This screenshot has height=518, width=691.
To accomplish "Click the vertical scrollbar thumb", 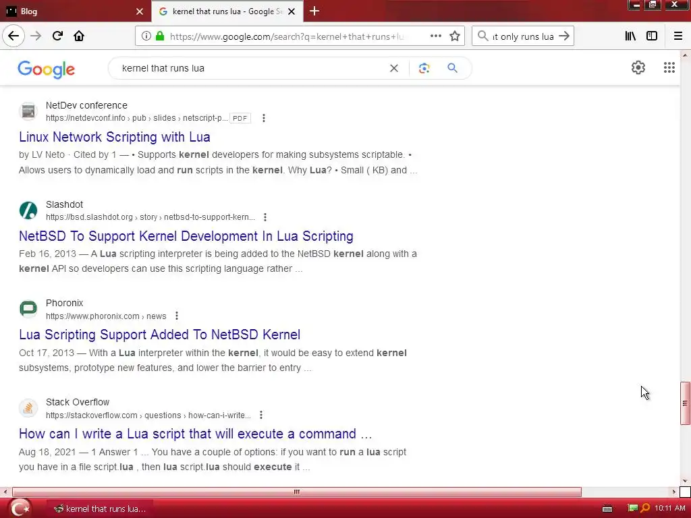I will [686, 403].
